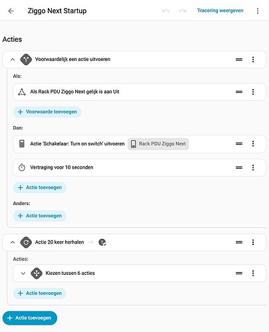Open menu for 'Als Rack PDU Ziggo Next' condition
269x332 pixels.
point(253,92)
